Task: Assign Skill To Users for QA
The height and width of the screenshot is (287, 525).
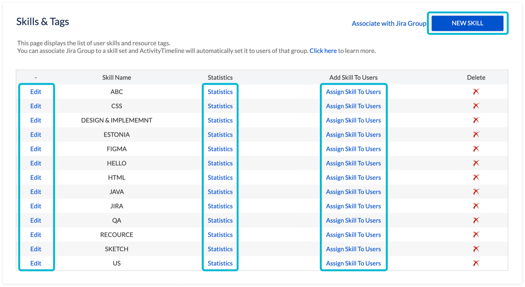Action: point(353,220)
